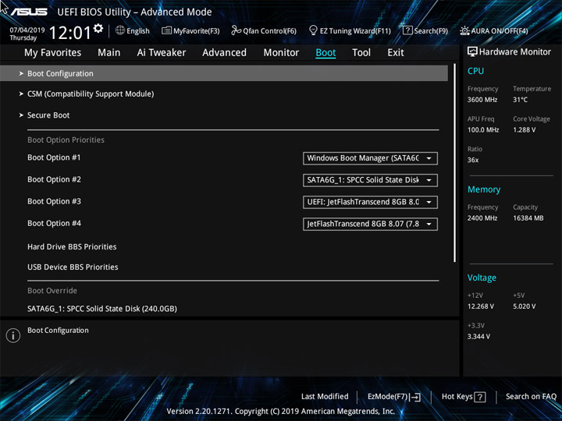
Task: Click the Hardware Monitor screen icon
Action: click(x=472, y=51)
